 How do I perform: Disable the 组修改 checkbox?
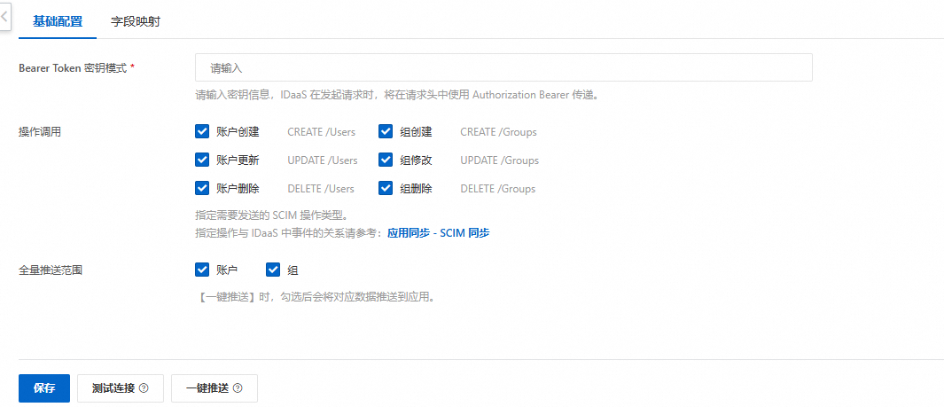386,160
